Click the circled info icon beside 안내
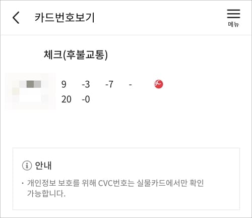The width and height of the screenshot is (252, 218). 27,166
